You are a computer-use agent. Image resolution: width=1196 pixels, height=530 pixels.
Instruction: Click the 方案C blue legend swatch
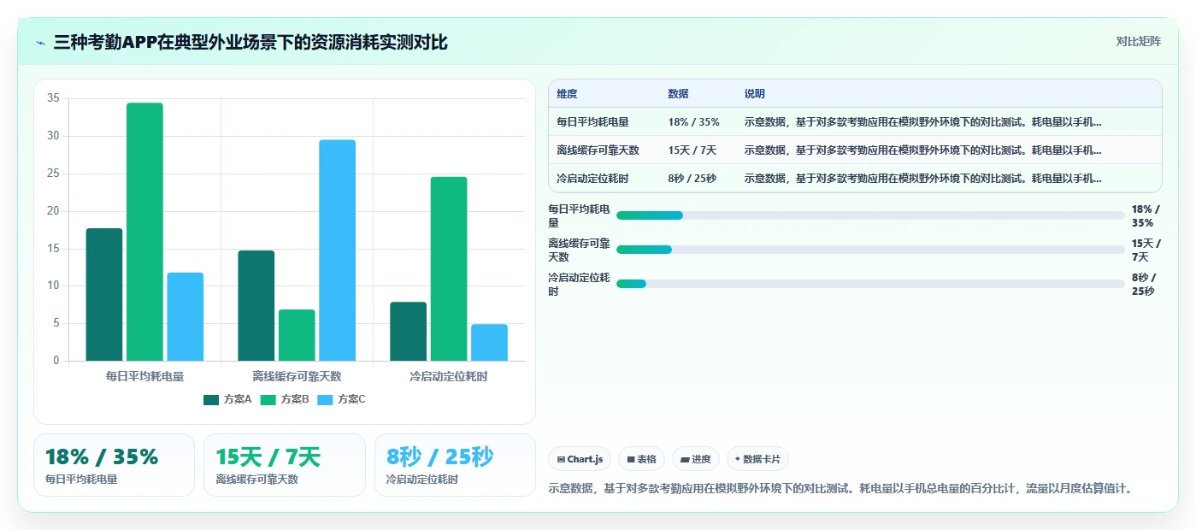pos(325,399)
